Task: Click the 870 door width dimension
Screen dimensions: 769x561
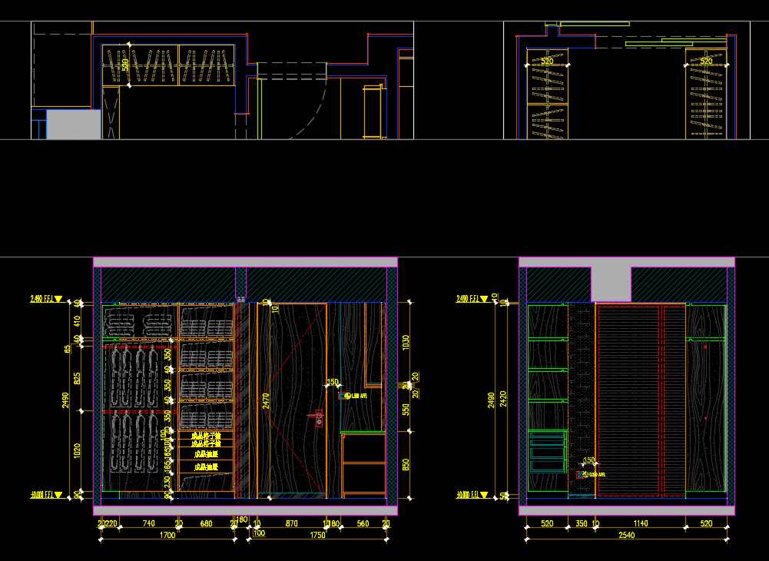Action: coord(291,524)
